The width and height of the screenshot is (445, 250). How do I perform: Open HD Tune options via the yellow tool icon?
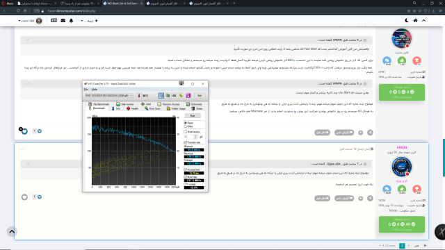point(181,96)
